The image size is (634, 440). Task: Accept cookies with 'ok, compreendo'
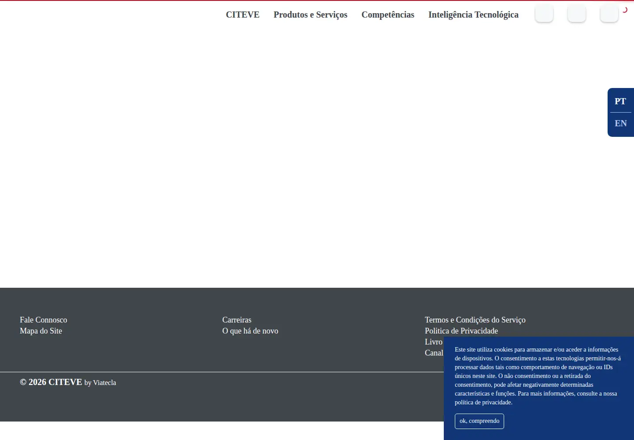pyautogui.click(x=479, y=421)
